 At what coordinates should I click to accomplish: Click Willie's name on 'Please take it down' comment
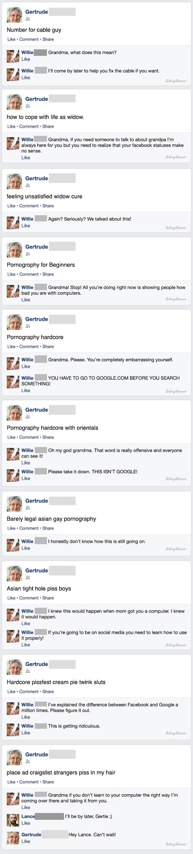[x=27, y=472]
